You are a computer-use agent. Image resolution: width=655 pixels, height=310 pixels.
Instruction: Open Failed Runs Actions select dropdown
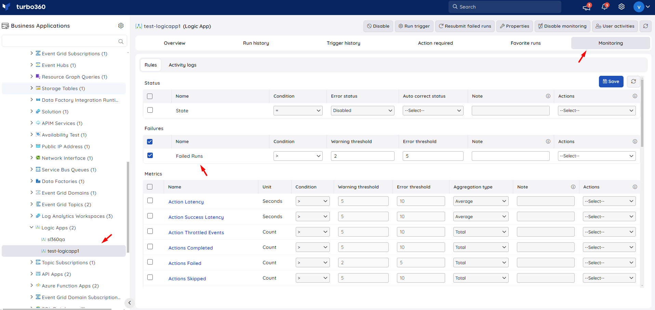(597, 156)
